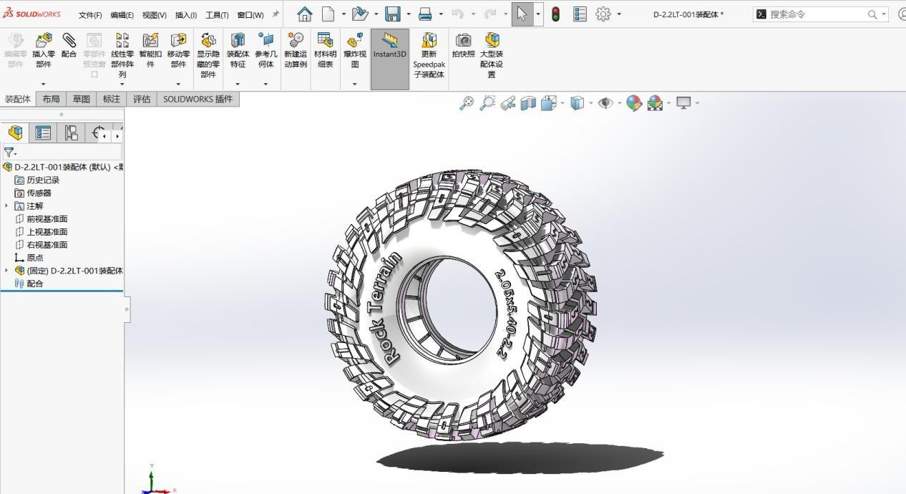This screenshot has width=906, height=494.
Task: Open the Options gear icon
Action: pyautogui.click(x=604, y=14)
